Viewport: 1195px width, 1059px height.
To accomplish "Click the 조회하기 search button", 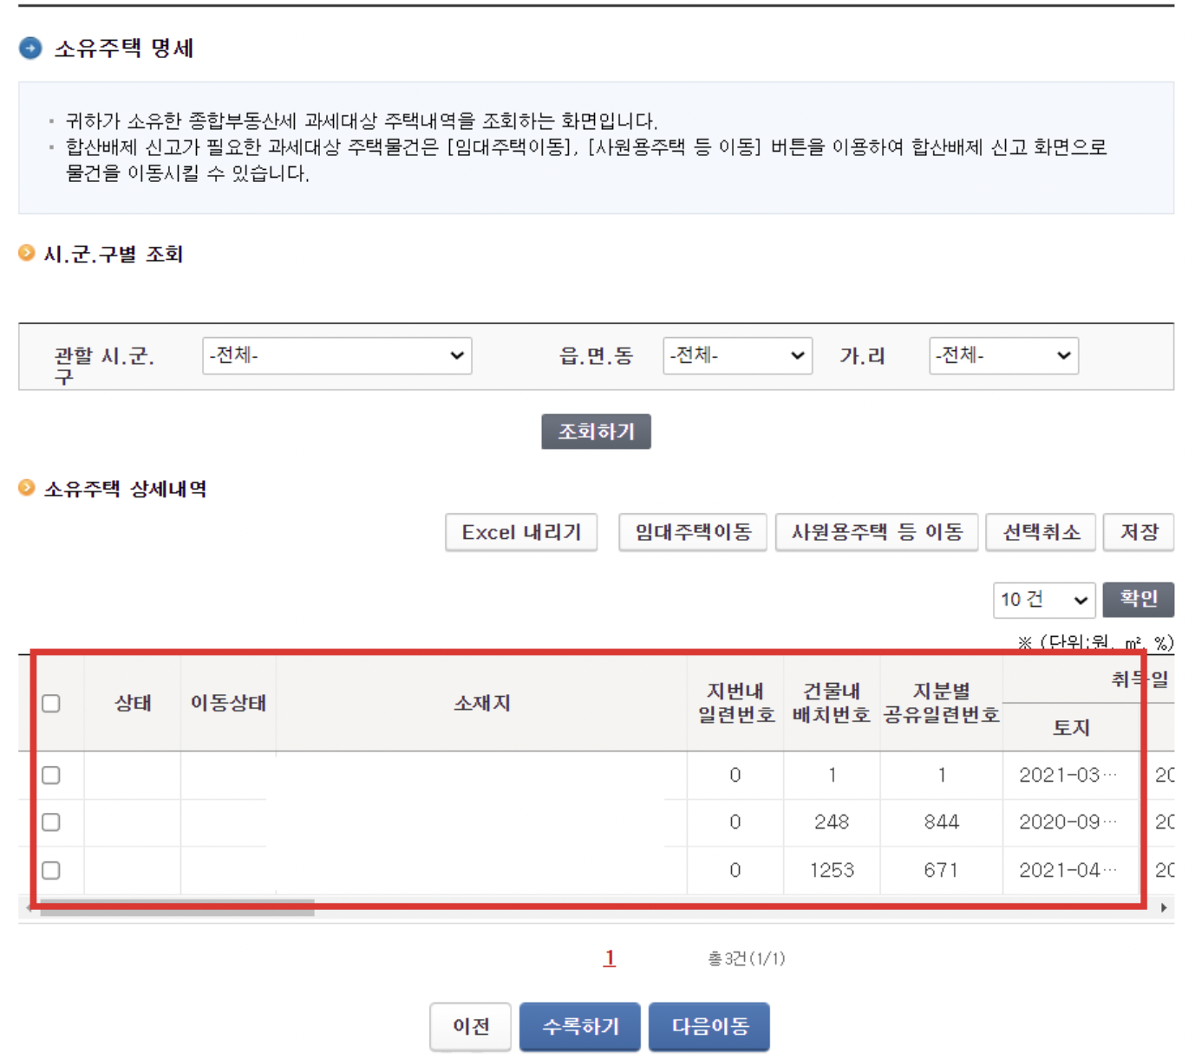I will coord(597,431).
